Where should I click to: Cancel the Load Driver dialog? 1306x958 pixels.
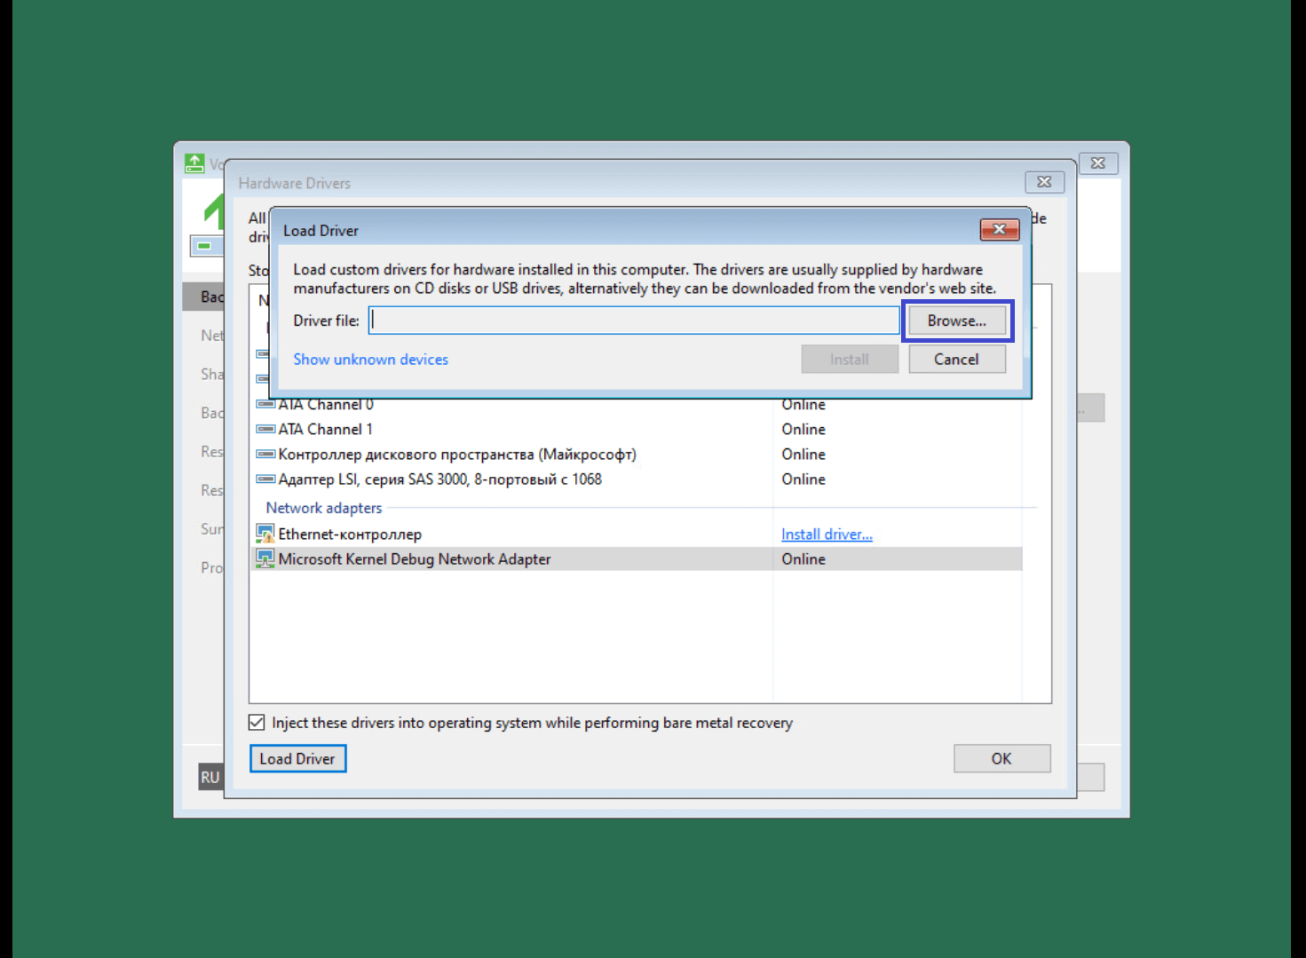956,360
